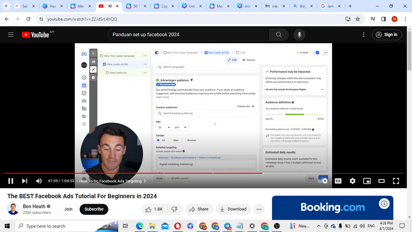View site information icon

click(x=41, y=19)
